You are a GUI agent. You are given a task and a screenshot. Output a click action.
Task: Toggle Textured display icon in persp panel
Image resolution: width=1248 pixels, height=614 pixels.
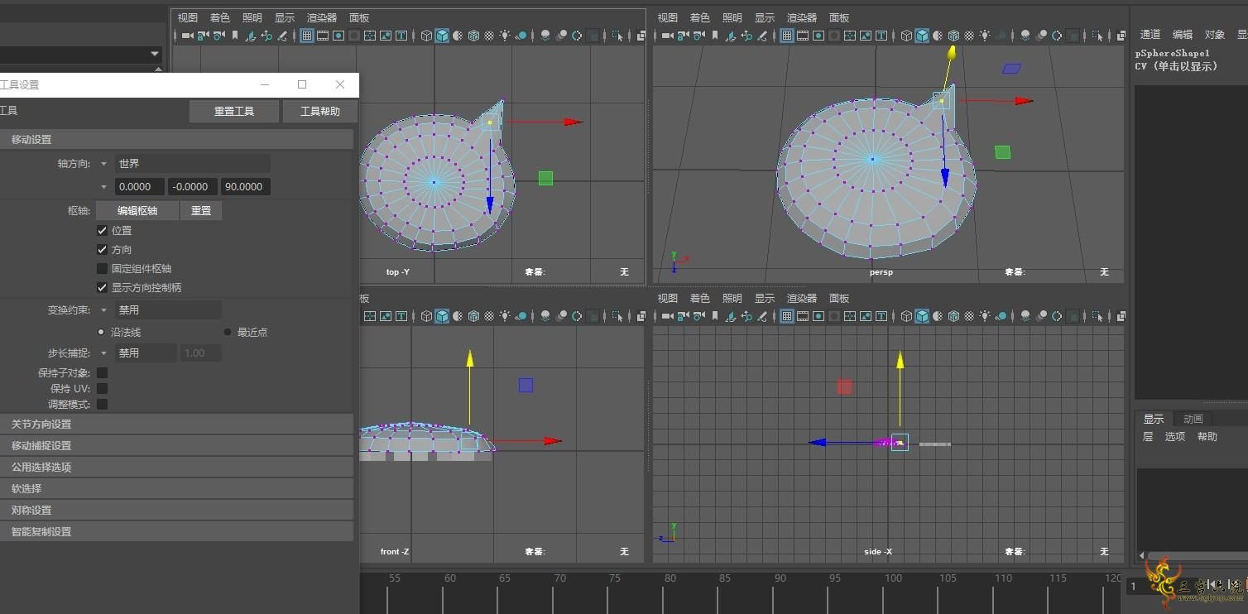pyautogui.click(x=969, y=36)
